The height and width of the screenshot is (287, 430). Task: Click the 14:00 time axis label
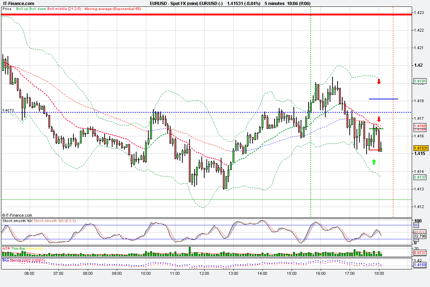click(x=262, y=273)
